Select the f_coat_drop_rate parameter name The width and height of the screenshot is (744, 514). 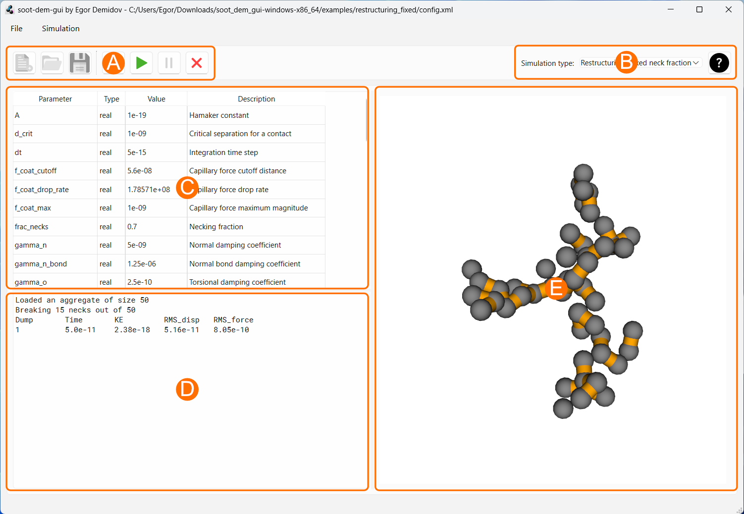pyautogui.click(x=55, y=190)
